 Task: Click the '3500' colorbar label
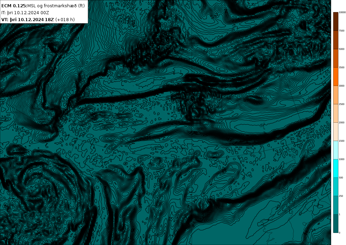coord(342,67)
